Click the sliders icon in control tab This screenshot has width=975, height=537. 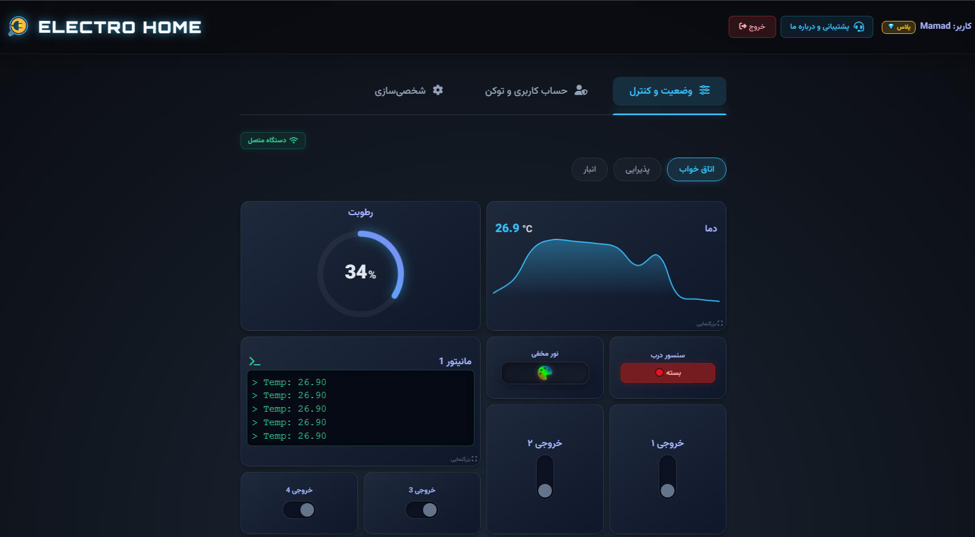tap(704, 90)
